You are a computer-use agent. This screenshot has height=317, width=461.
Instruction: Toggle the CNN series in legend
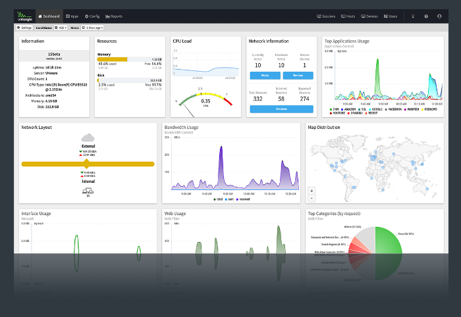click(335, 109)
